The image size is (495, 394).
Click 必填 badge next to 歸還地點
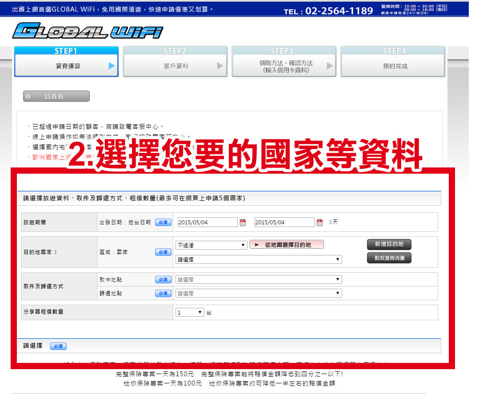coord(163,293)
